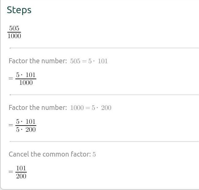Viewport: 199px width, 190px height.
Task: Click the equals sign before 5 · 101 over 5 · 200
Action: click(11, 126)
